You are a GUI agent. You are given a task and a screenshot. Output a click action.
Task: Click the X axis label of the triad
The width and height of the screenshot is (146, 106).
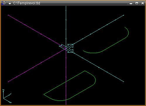[x=11, y=102]
